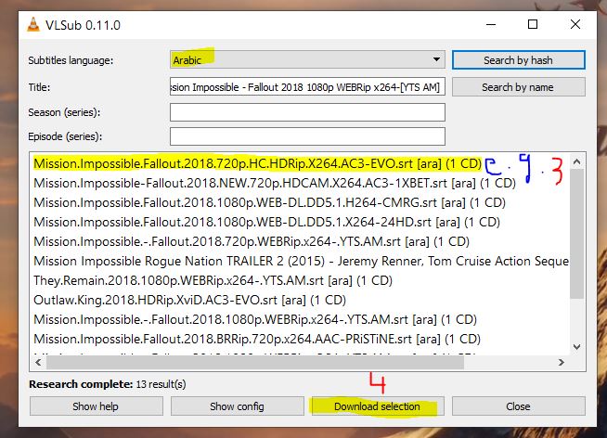Screen dimensions: 607x438
Task: Select the Rogue Nation TRAILER 2 (2015) result
Action: coord(301,261)
